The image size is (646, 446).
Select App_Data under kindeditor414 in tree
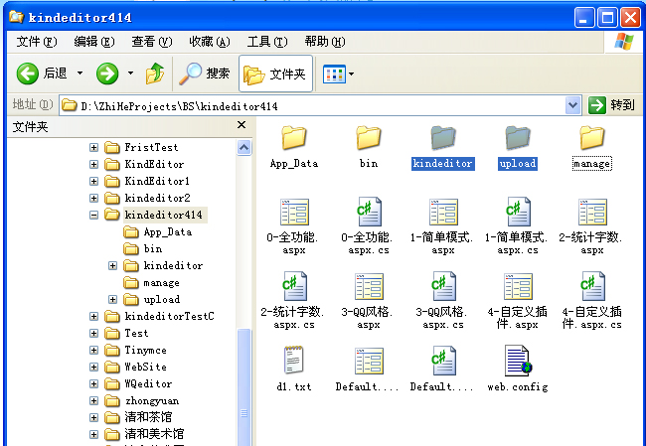[x=158, y=231]
